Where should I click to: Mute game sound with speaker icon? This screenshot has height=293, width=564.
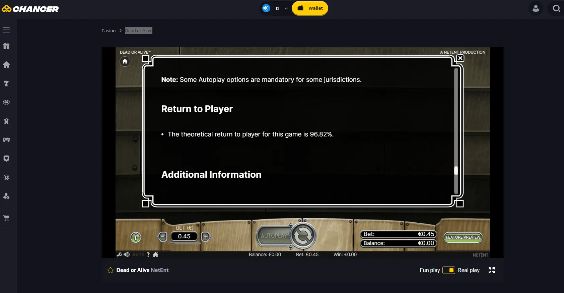pyautogui.click(x=127, y=254)
